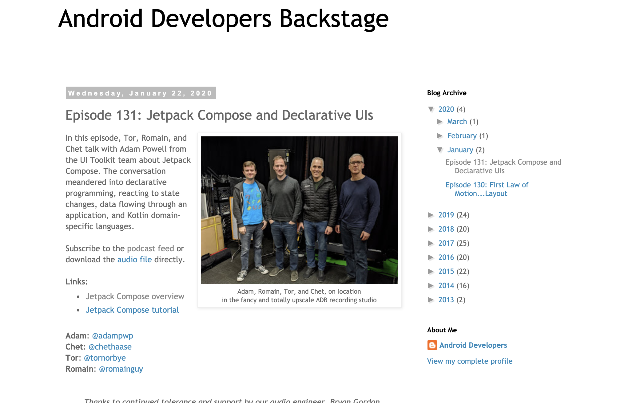The width and height of the screenshot is (644, 403).
Task: Open the 2016 archive link
Action: (446, 257)
